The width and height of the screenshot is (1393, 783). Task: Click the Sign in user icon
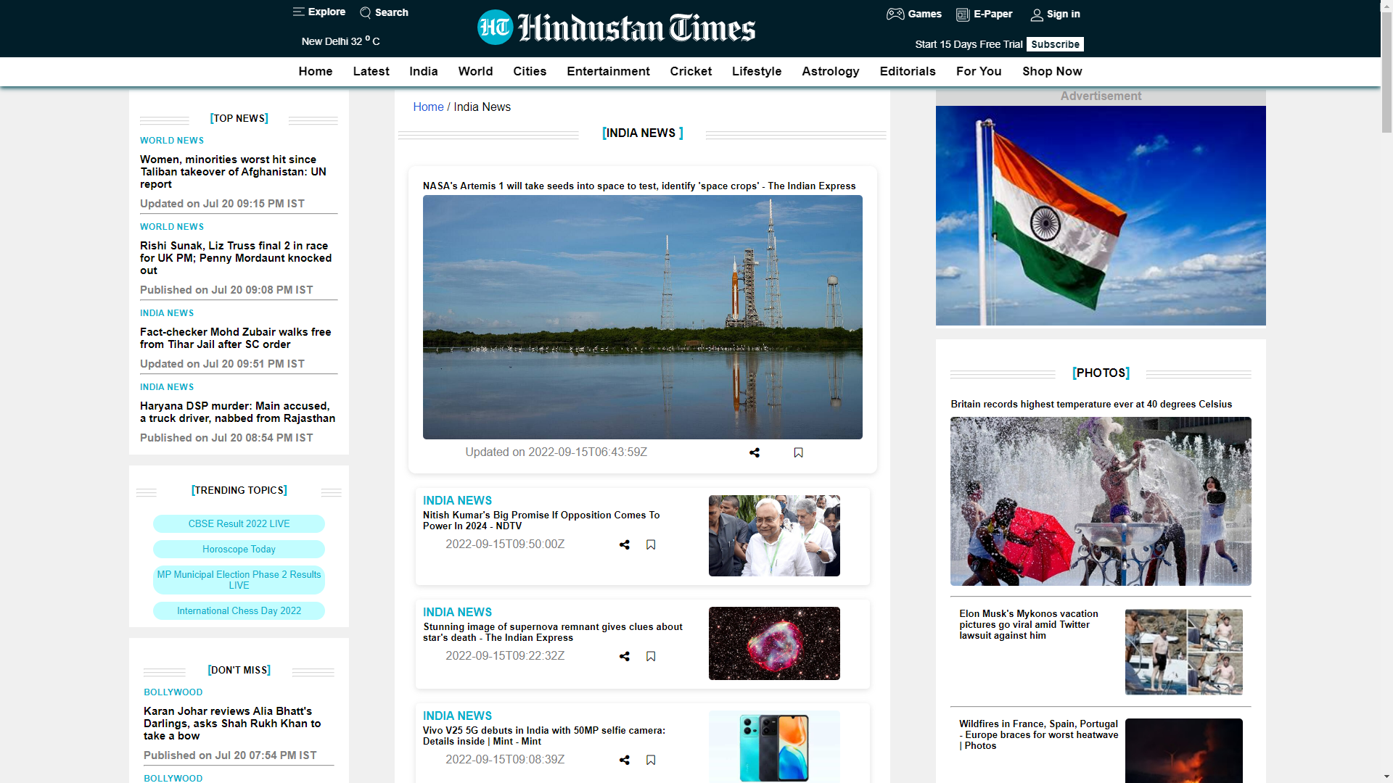coord(1037,14)
